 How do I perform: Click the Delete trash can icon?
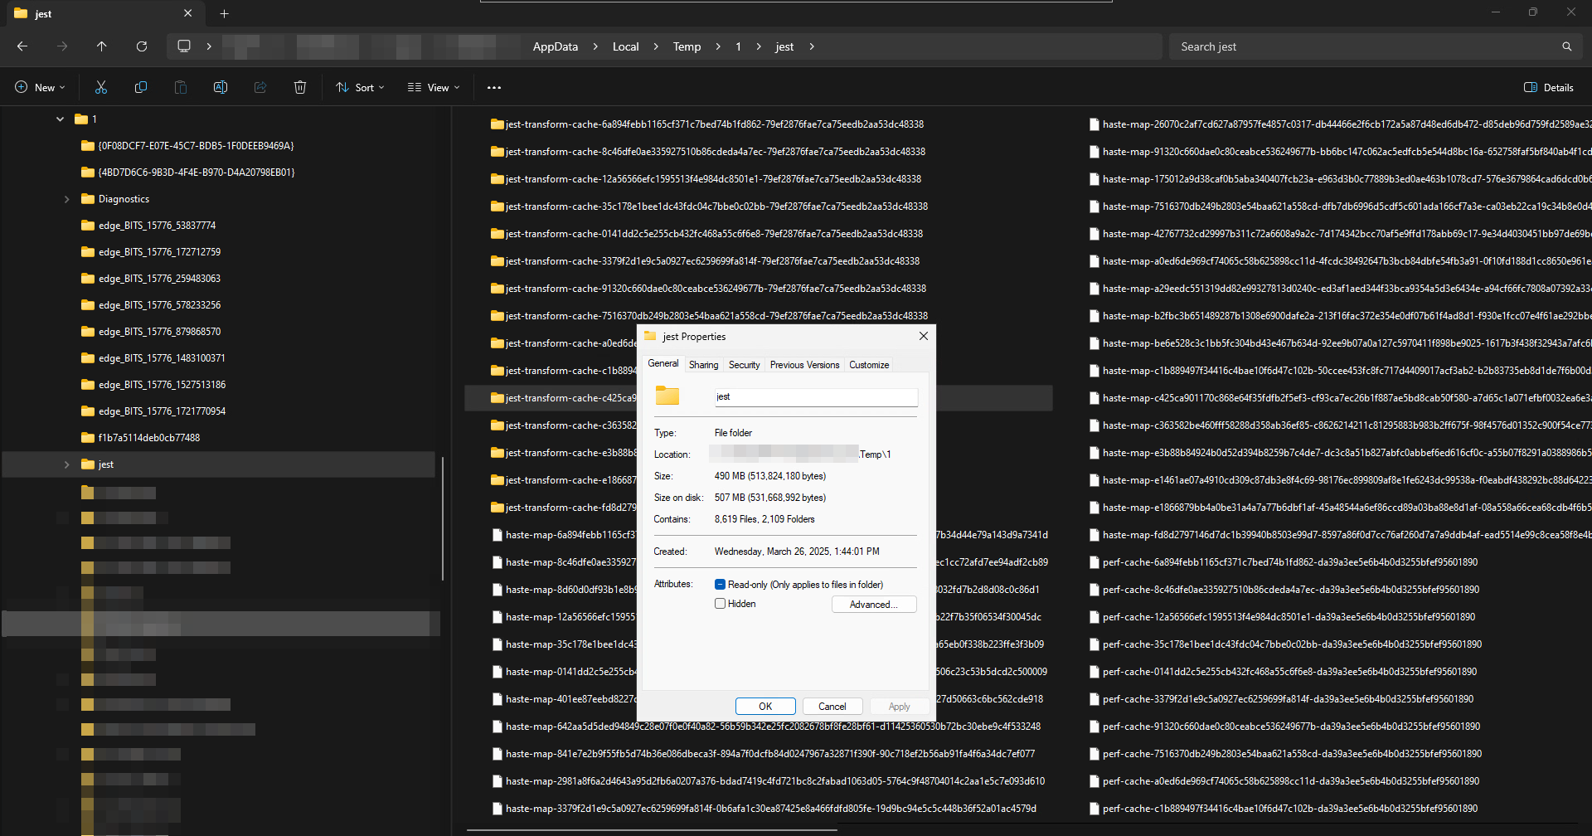300,87
